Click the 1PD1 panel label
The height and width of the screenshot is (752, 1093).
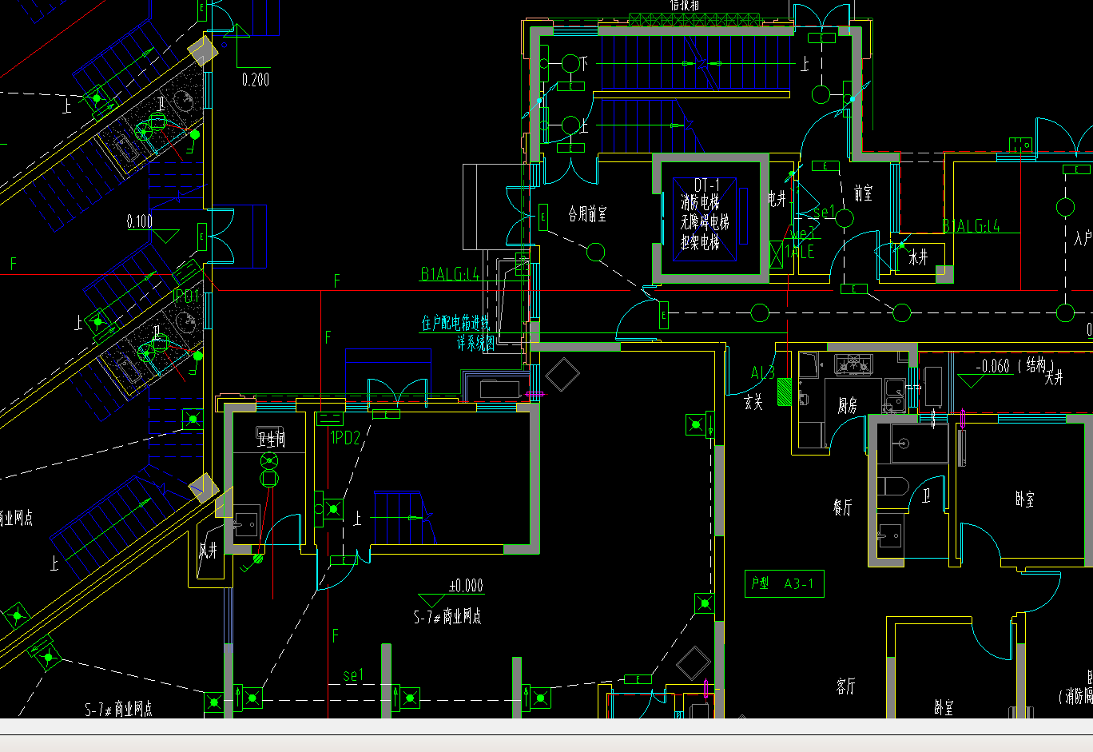click(x=185, y=296)
